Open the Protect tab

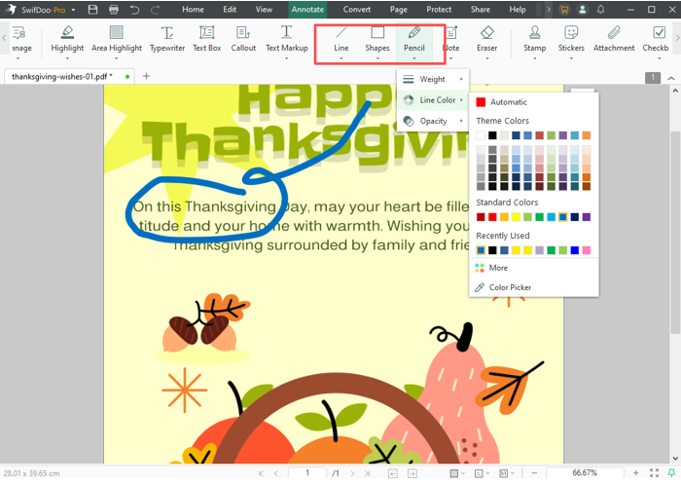pyautogui.click(x=439, y=9)
